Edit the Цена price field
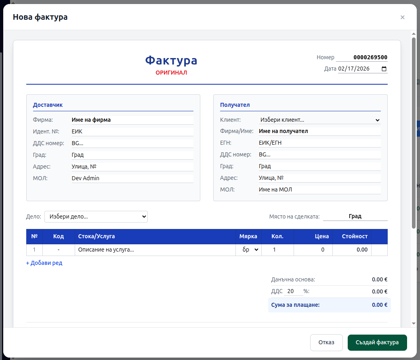Viewport: 420px width, 360px height. pos(313,250)
